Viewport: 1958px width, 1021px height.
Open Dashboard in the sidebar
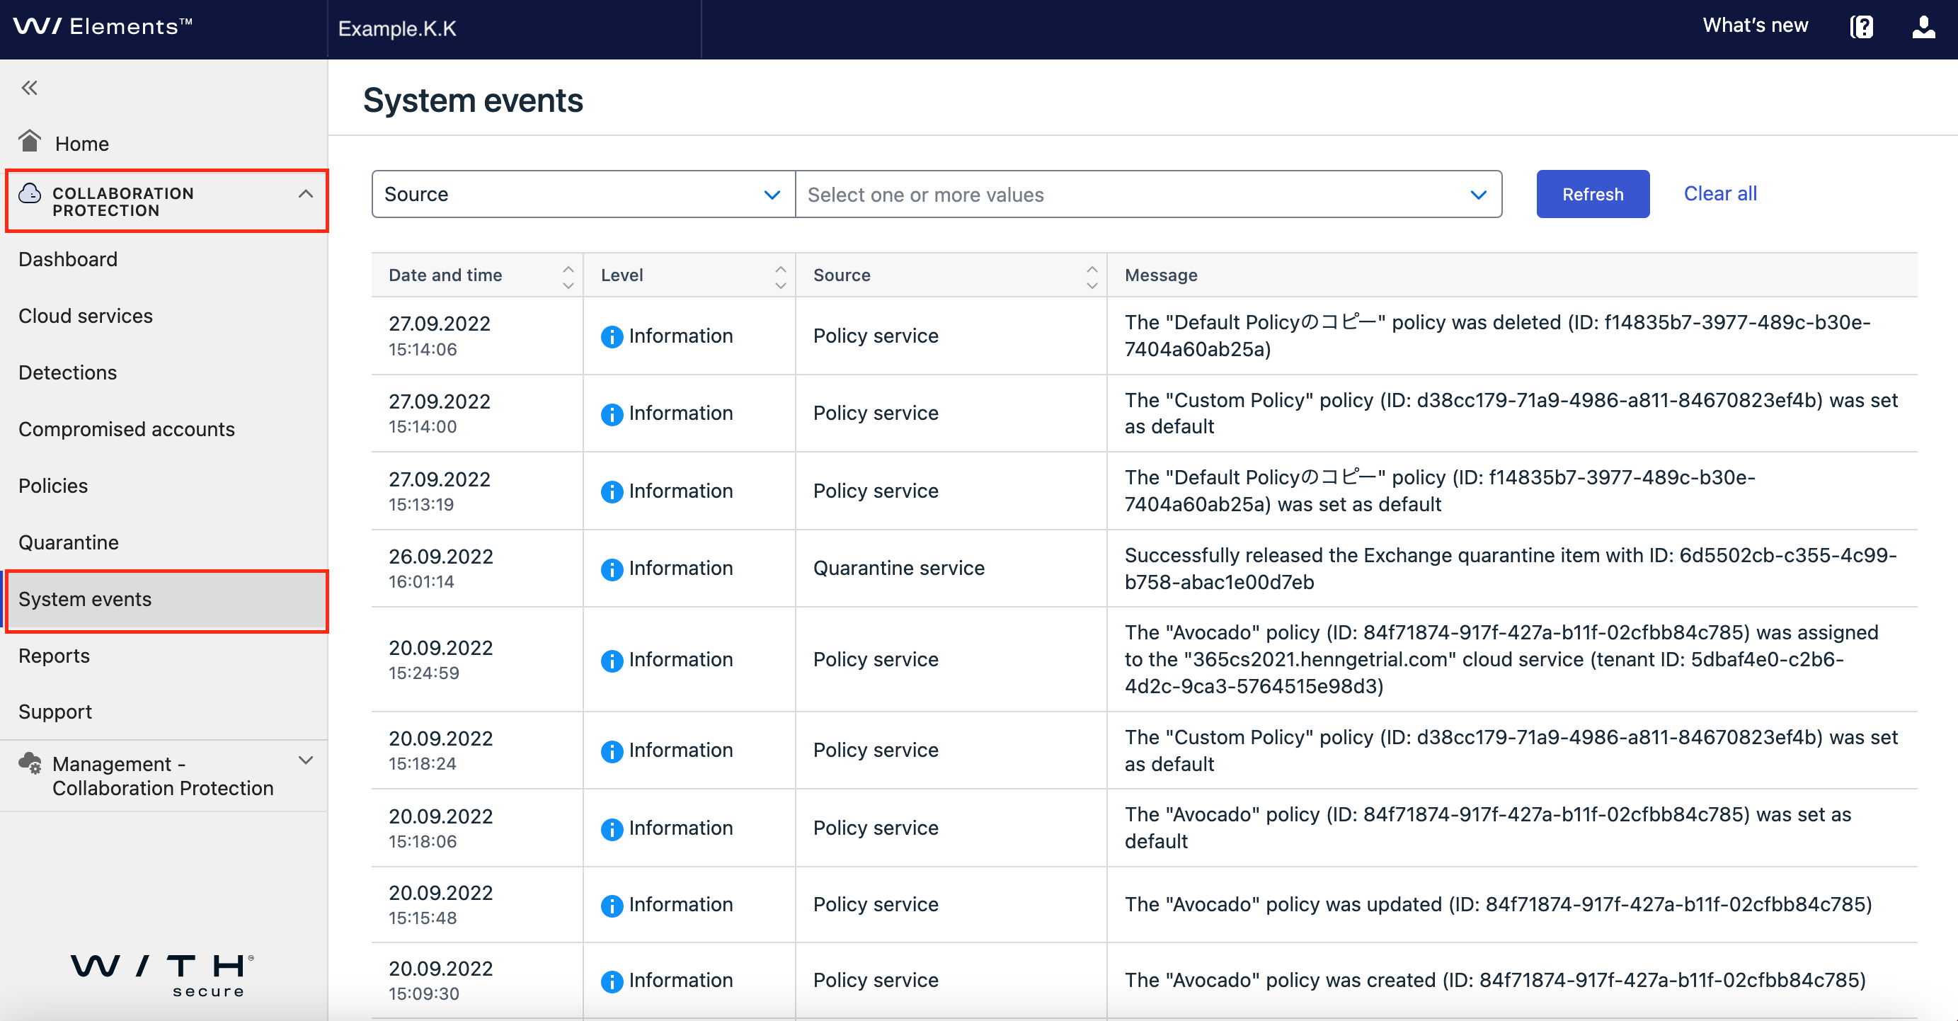pos(68,259)
